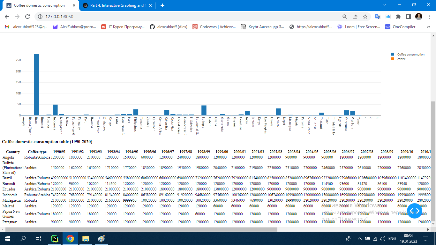This screenshot has height=245, width=436.
Task: Expand hidden bookmarks double chevron
Action: tap(429, 27)
